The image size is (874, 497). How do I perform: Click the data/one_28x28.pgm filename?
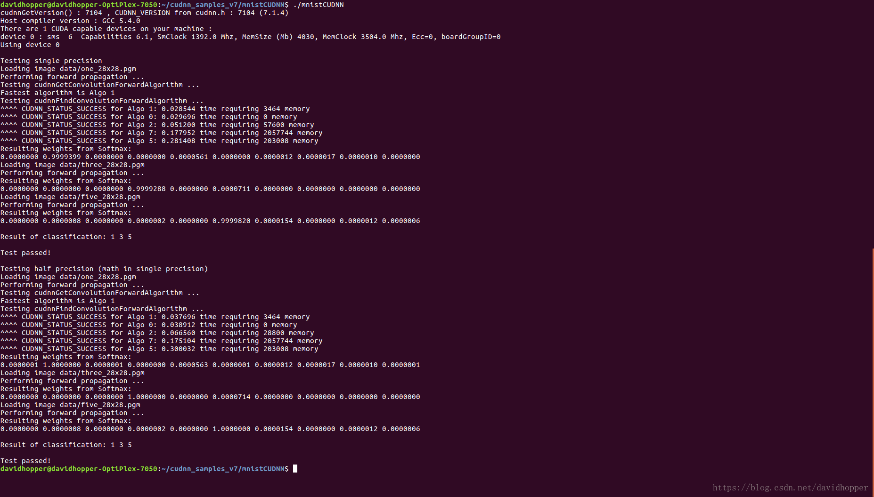[97, 68]
